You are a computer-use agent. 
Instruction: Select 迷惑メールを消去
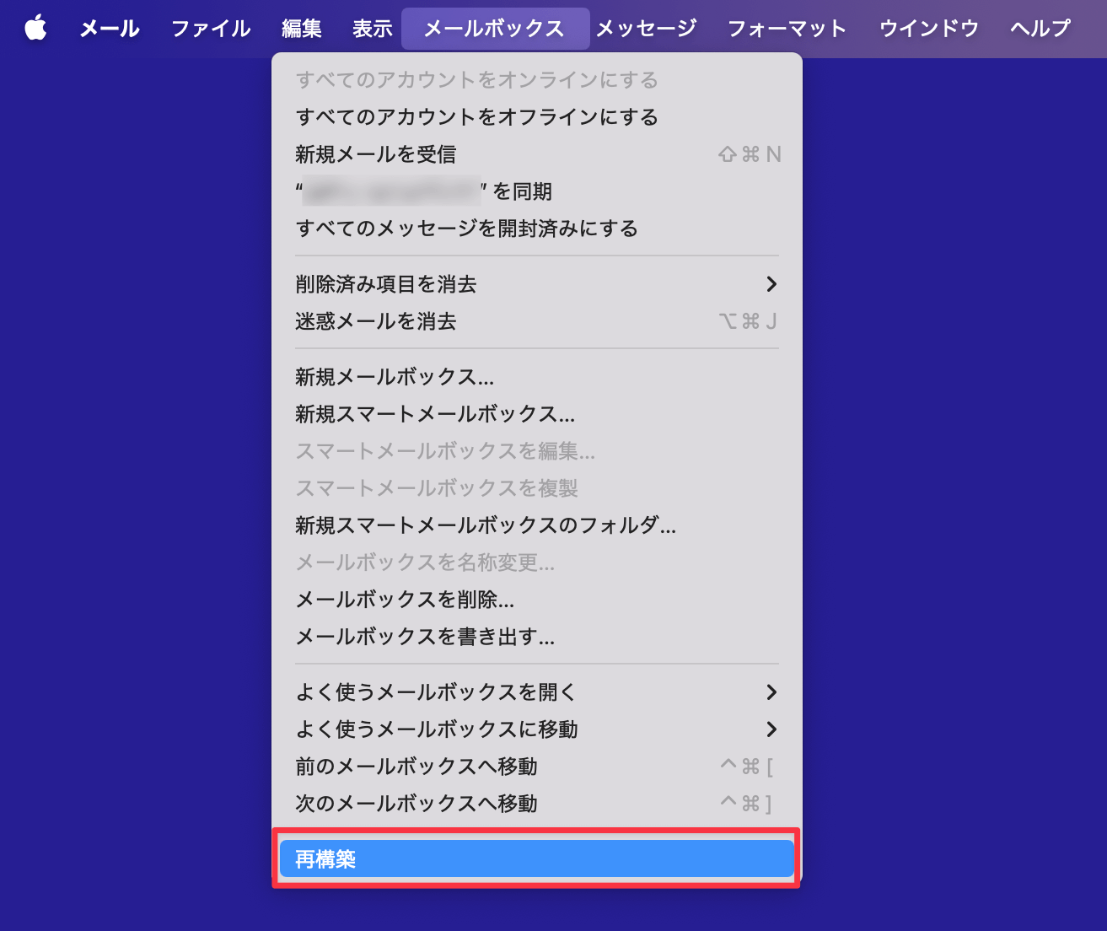click(x=537, y=321)
